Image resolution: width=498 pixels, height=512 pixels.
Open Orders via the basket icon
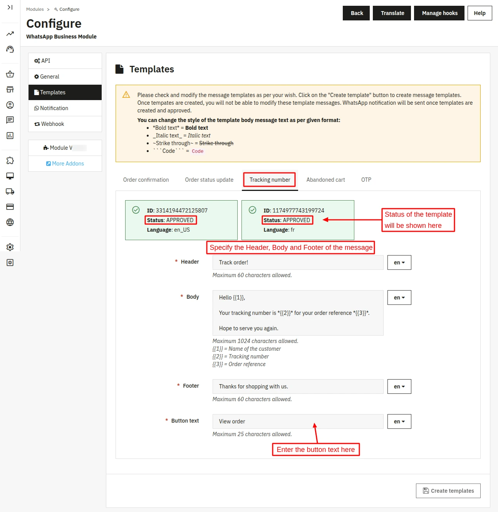(10, 74)
